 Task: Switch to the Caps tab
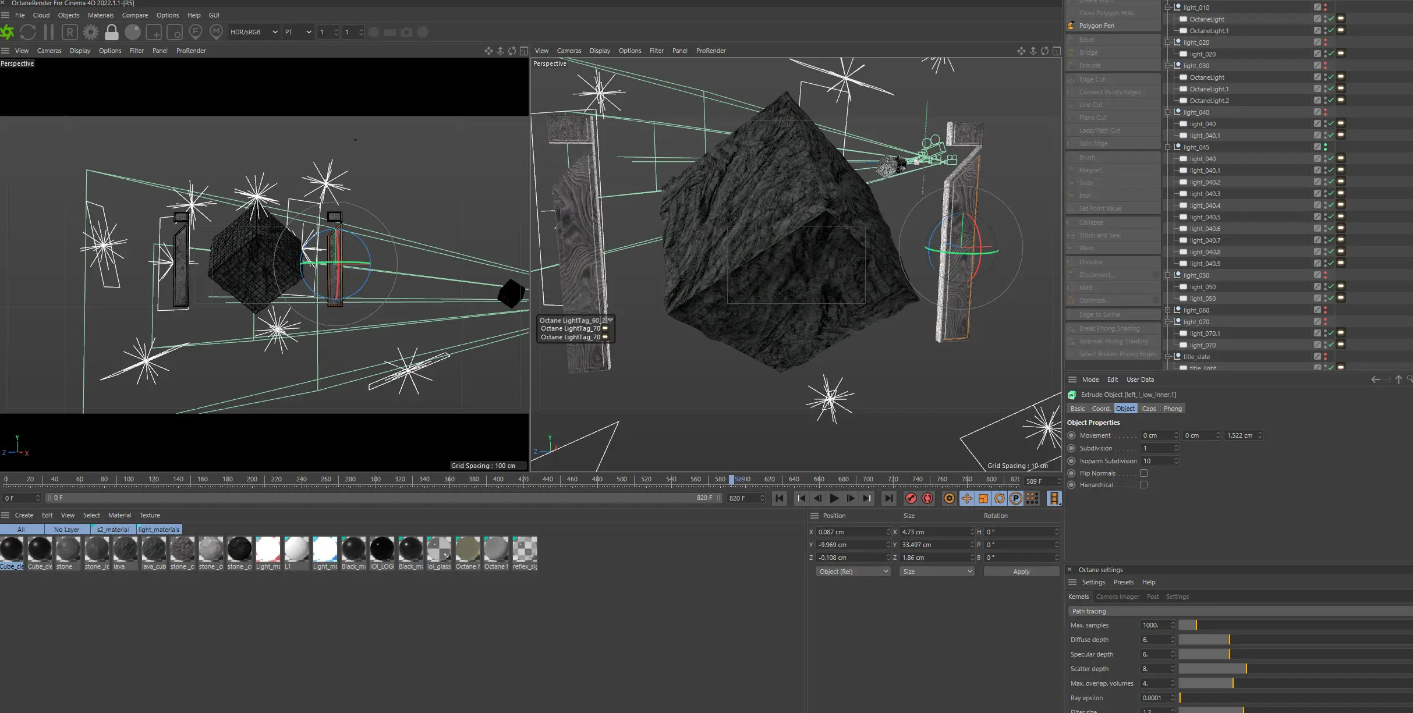(x=1148, y=409)
